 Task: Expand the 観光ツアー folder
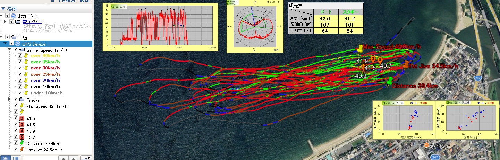coord(5,22)
